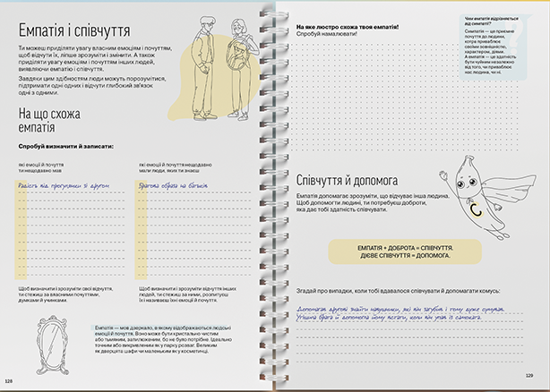Click the label 'які емоції й почуття ти нещодавно мав'
The width and height of the screenshot is (550, 392).
tap(41, 167)
